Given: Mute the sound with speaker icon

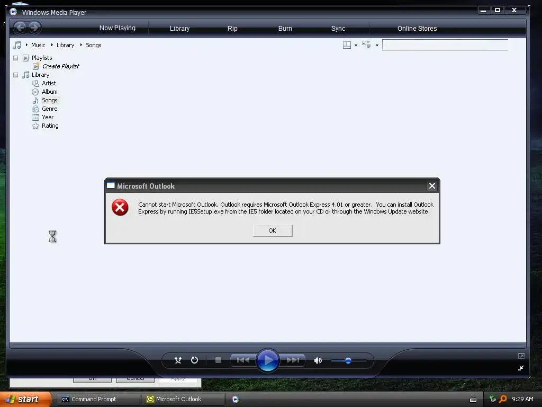Looking at the screenshot, I should click(x=318, y=360).
